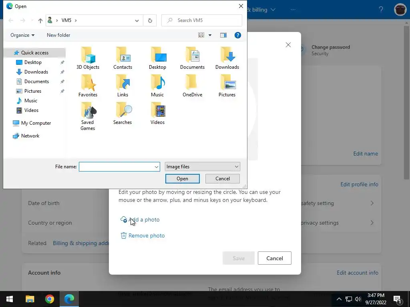Screen dimensions: 410x307
Task: Click the Up one level arrow
Action: click(40, 20)
